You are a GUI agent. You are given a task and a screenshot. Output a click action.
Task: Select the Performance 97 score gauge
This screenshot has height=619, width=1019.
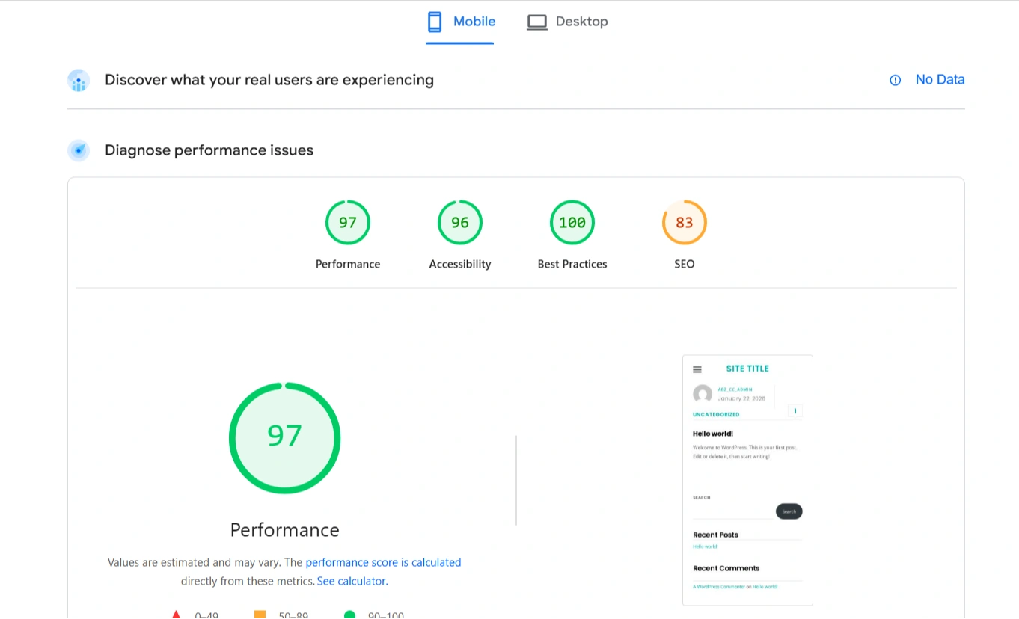(x=348, y=222)
